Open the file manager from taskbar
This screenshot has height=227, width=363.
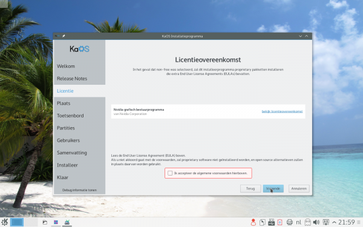45,222
